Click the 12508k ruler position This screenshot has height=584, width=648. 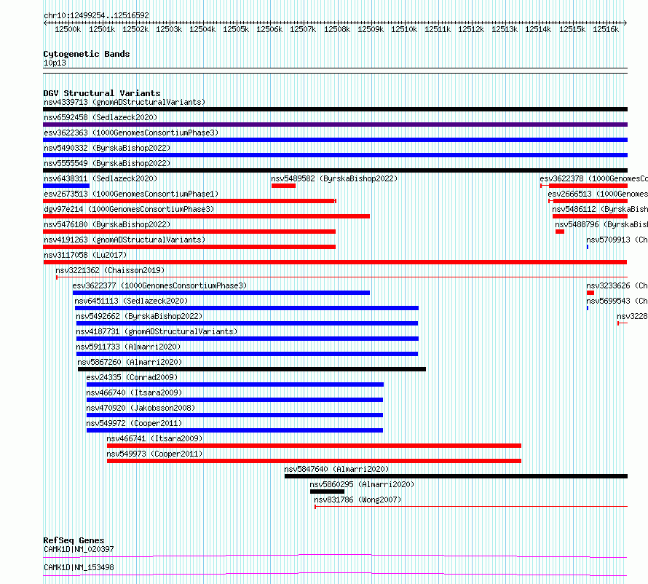337,29
